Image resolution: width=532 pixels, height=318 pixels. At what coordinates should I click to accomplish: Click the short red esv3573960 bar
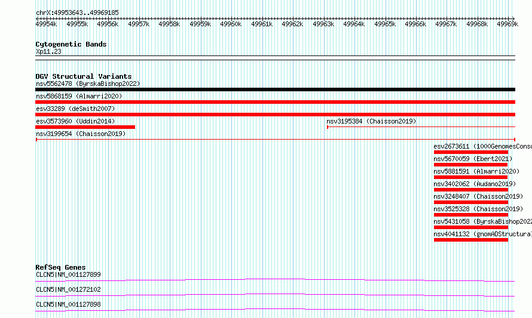point(85,127)
